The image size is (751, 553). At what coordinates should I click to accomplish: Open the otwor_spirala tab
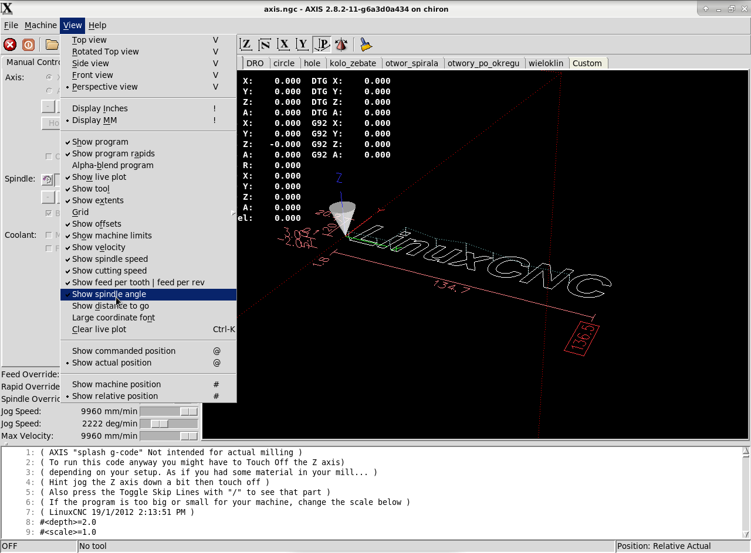(411, 63)
